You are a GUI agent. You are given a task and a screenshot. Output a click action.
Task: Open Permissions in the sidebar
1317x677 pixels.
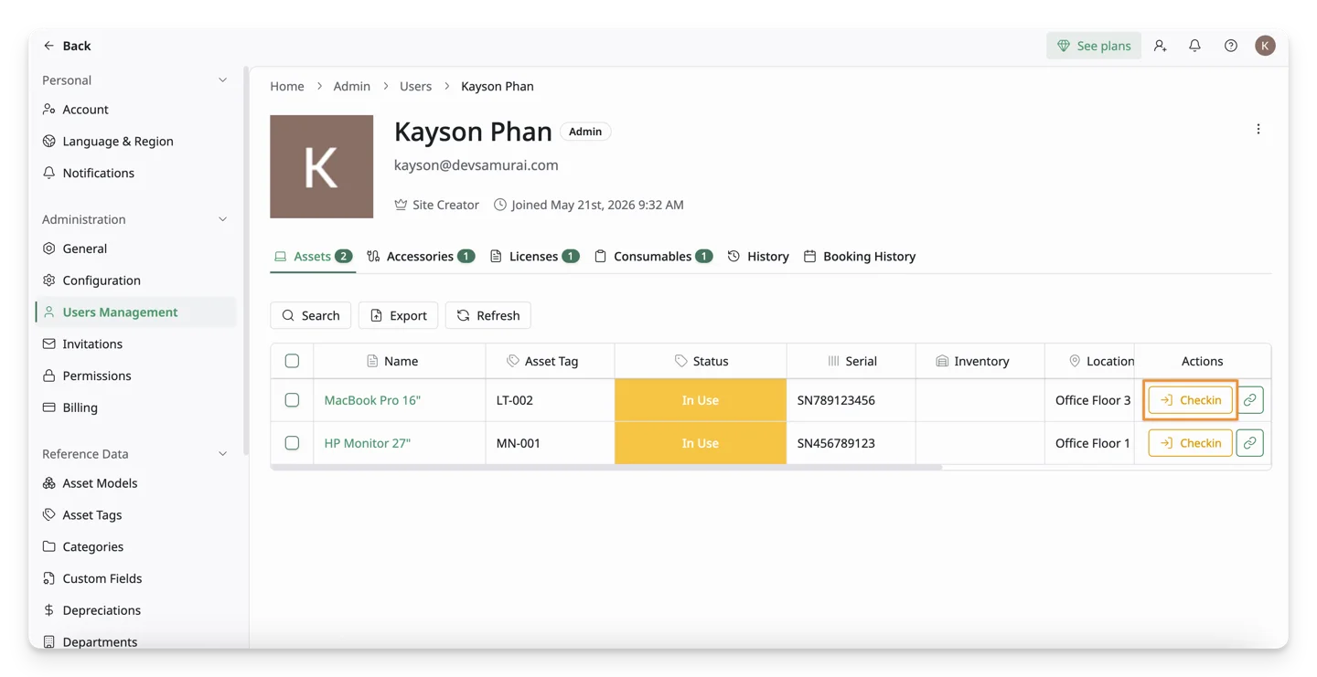[x=135, y=376]
